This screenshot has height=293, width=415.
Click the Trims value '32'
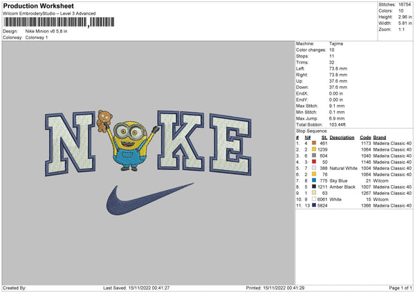click(331, 62)
